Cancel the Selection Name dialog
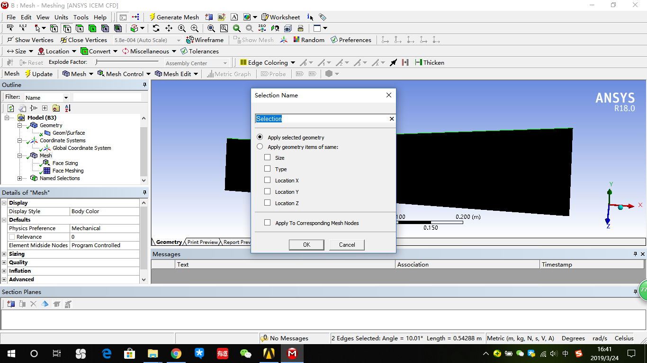The width and height of the screenshot is (647, 363). click(x=347, y=245)
